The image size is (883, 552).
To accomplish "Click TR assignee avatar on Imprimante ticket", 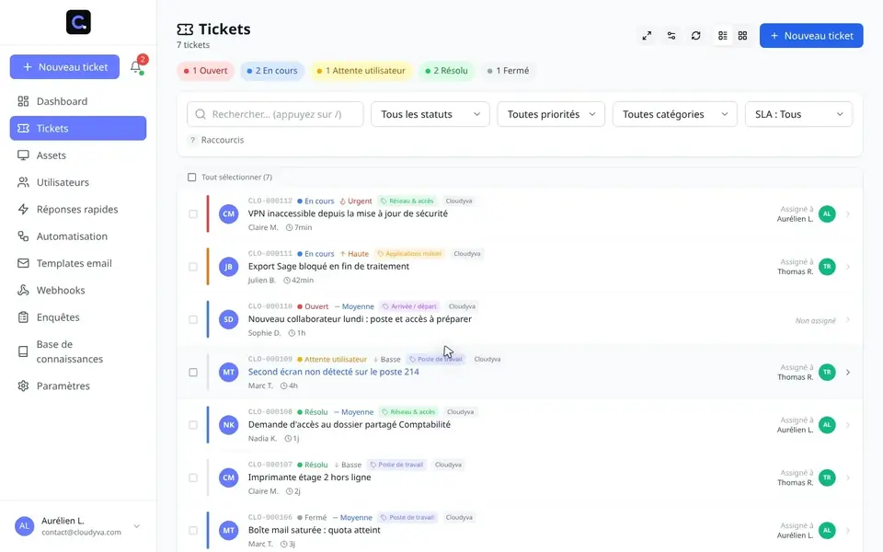I will (x=827, y=477).
